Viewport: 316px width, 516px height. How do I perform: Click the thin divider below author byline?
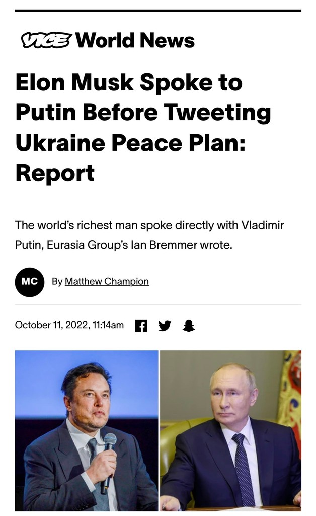[158, 305]
